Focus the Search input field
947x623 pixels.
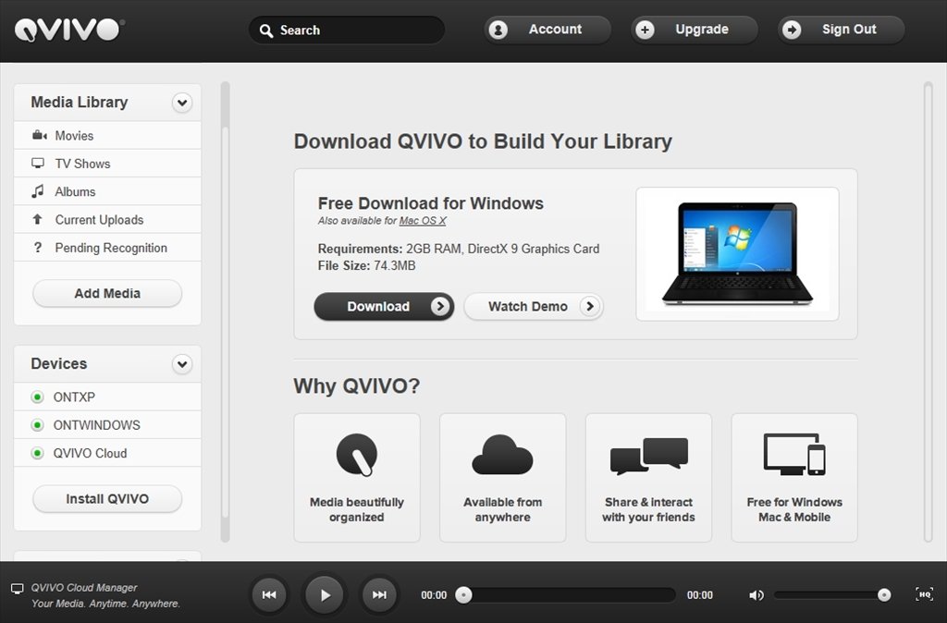coord(347,31)
